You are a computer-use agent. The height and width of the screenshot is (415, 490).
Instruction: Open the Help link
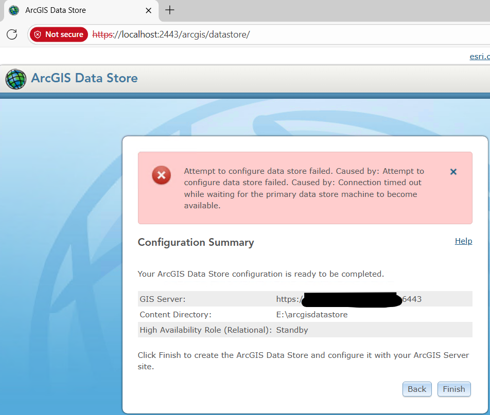pyautogui.click(x=463, y=241)
